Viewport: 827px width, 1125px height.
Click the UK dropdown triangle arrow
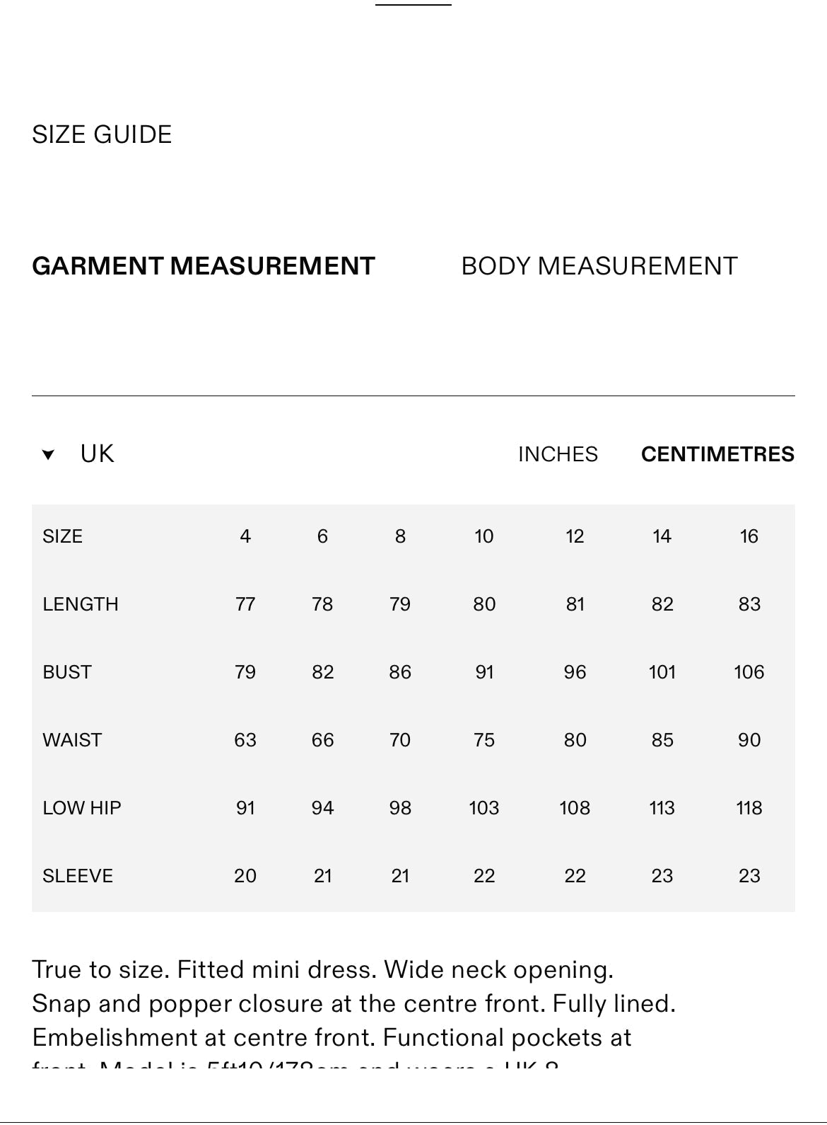(48, 454)
